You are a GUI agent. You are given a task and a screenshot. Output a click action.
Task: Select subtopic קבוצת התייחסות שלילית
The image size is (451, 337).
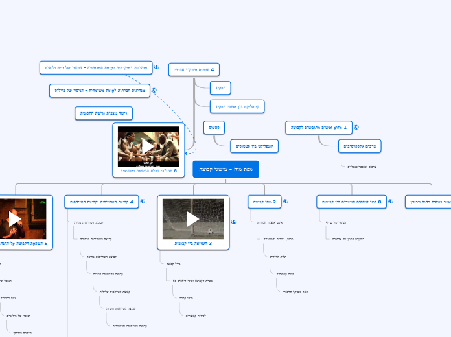pyautogui.click(x=115, y=292)
